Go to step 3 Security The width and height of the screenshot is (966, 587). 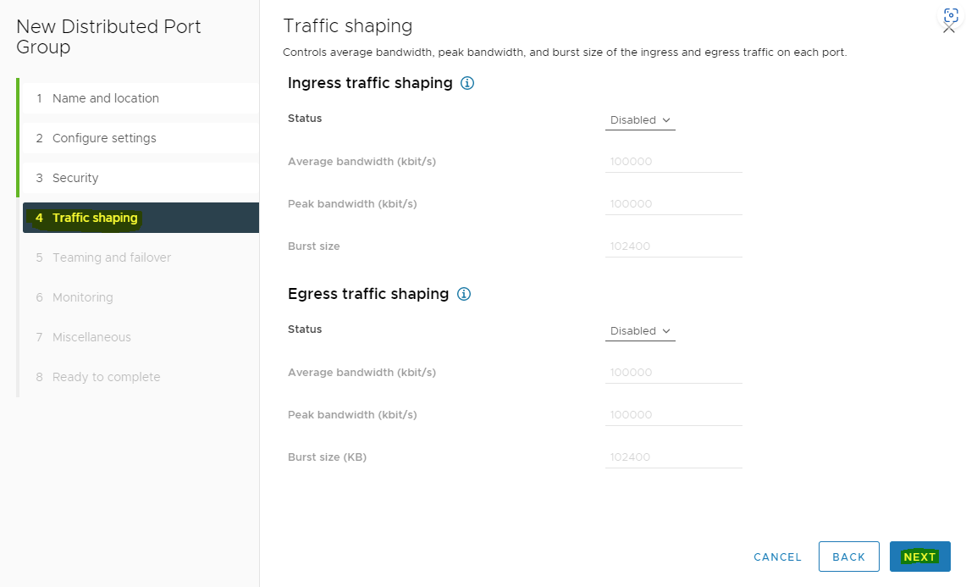(x=141, y=178)
